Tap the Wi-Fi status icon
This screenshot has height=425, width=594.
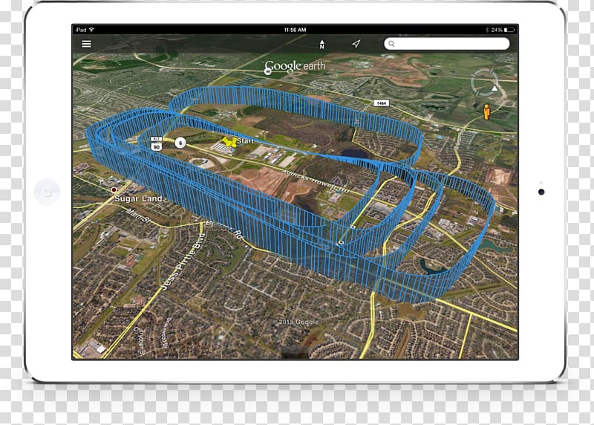pyautogui.click(x=91, y=30)
